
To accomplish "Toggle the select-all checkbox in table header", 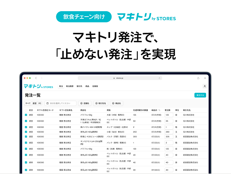I will click(x=26, y=110).
